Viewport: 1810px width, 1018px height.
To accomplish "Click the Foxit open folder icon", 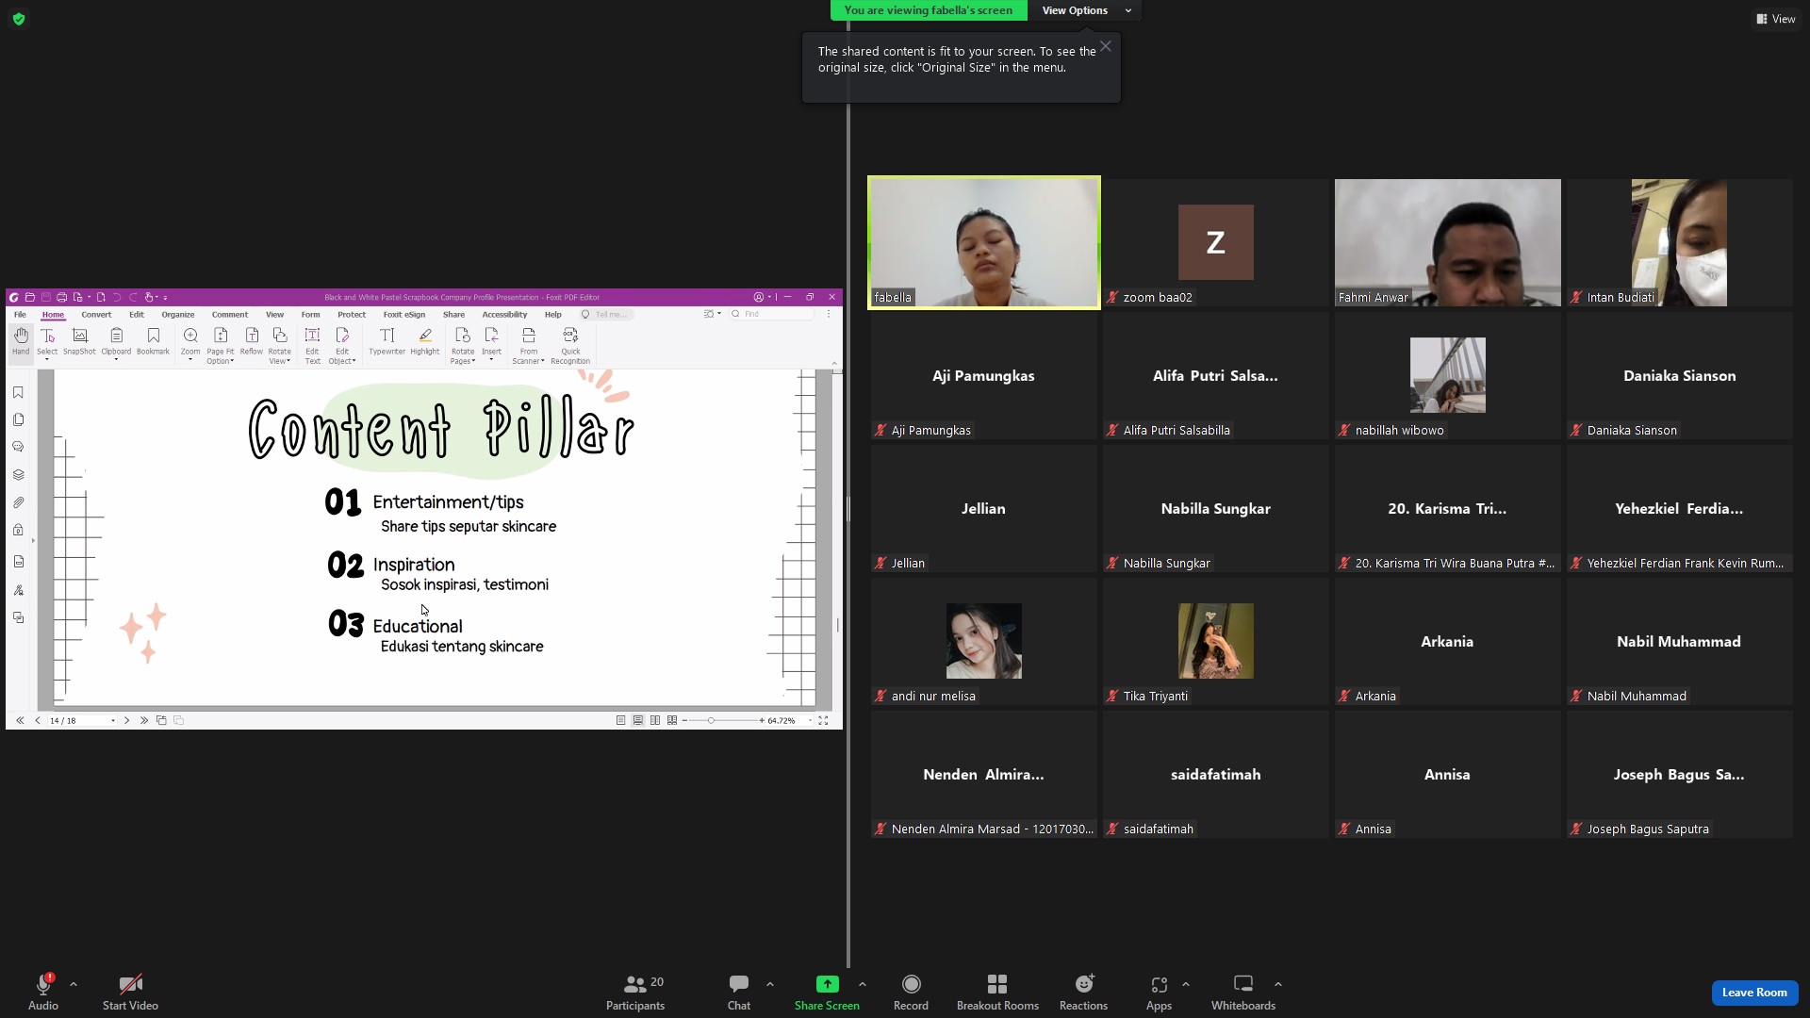I will (x=30, y=297).
